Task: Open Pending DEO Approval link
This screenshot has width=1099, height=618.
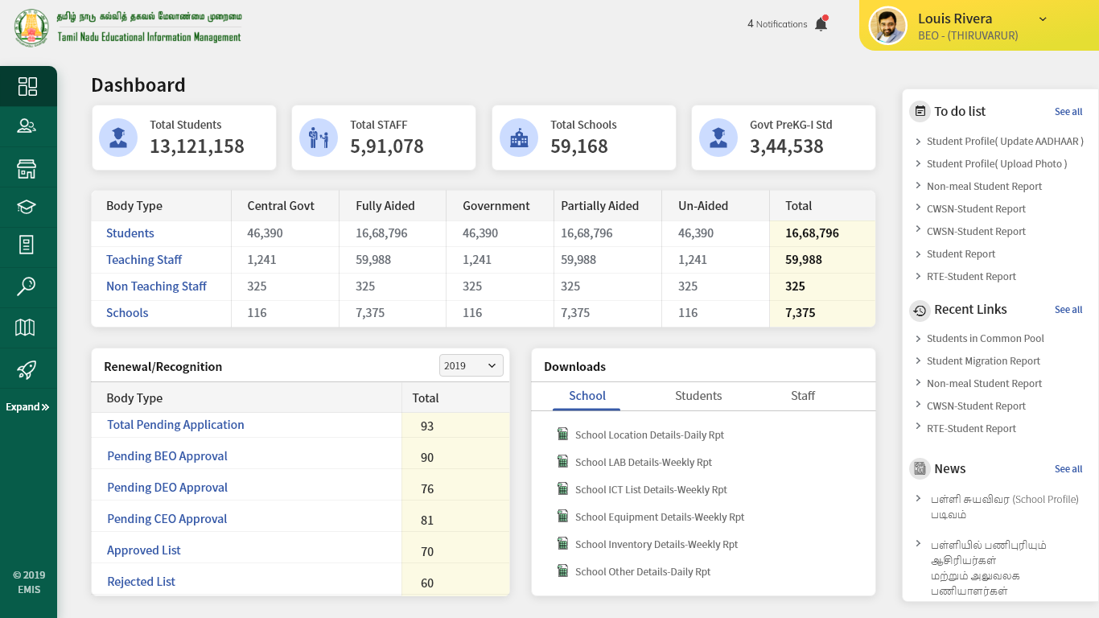Action: tap(167, 488)
